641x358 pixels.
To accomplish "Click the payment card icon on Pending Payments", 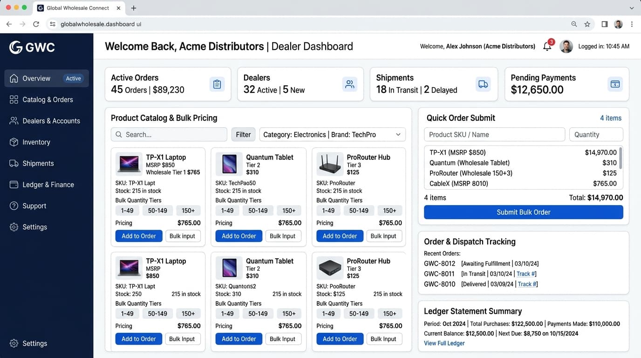I will (615, 84).
